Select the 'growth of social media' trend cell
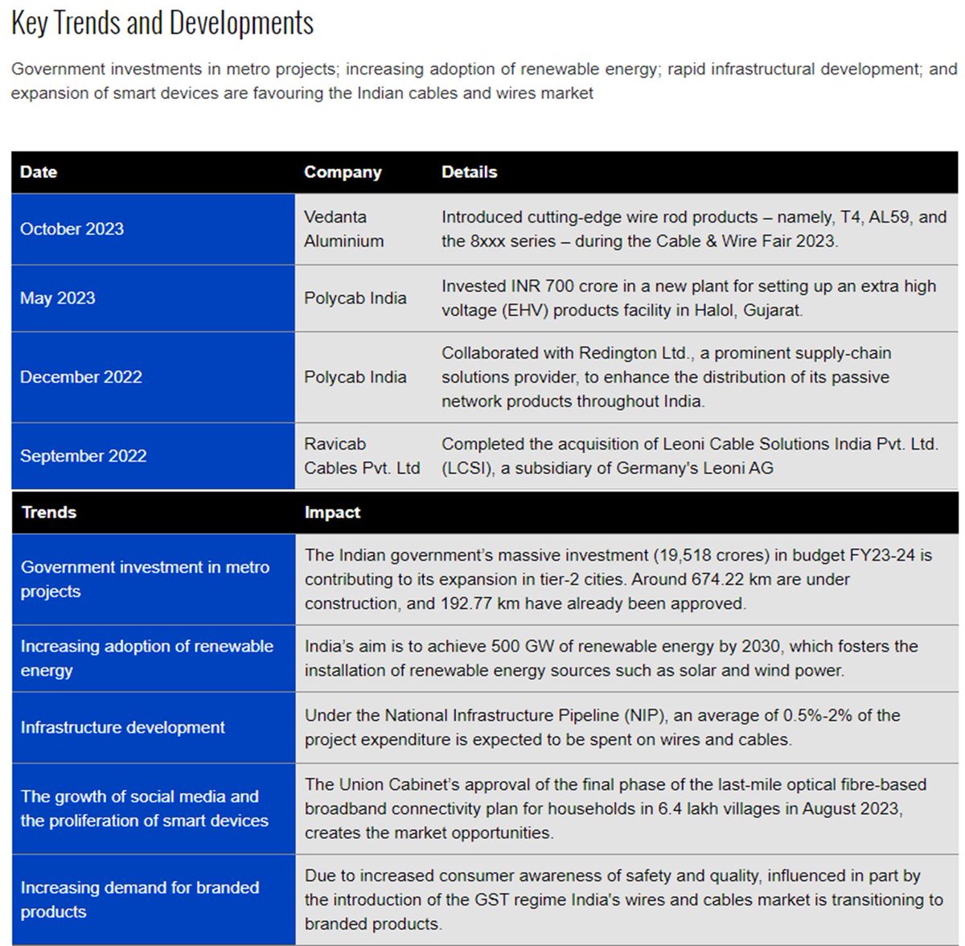965x946 pixels. pos(154,809)
